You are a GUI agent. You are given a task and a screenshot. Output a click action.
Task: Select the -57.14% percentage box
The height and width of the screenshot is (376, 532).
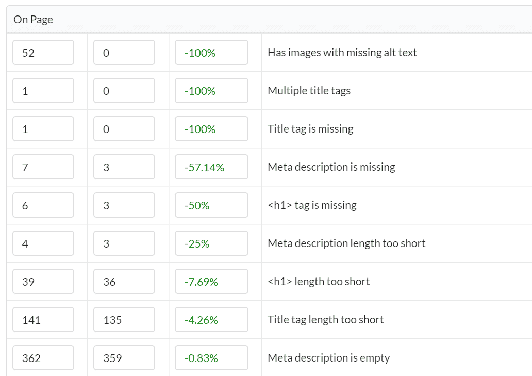click(211, 167)
